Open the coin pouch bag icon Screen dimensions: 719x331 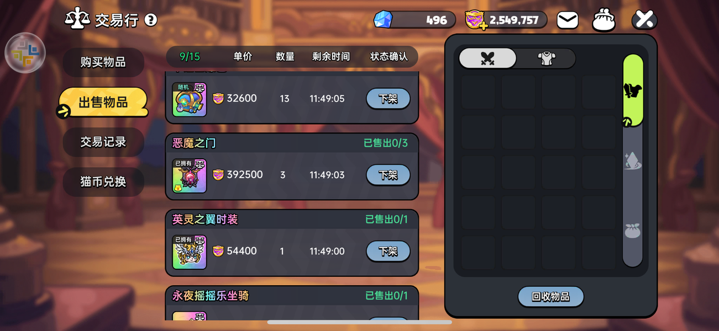tap(603, 20)
